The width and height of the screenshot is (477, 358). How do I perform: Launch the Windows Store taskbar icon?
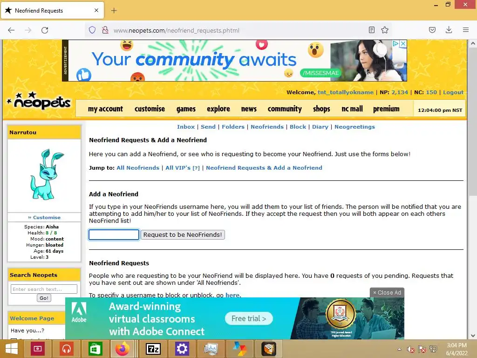click(95, 349)
